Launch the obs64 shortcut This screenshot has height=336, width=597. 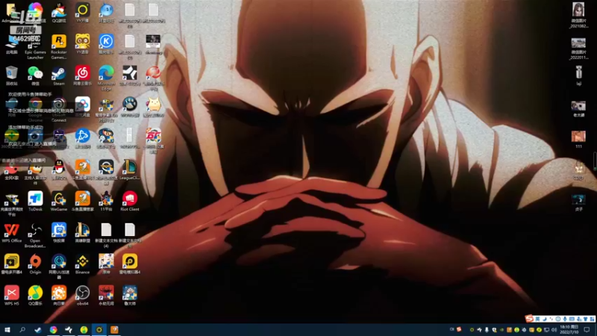click(83, 293)
